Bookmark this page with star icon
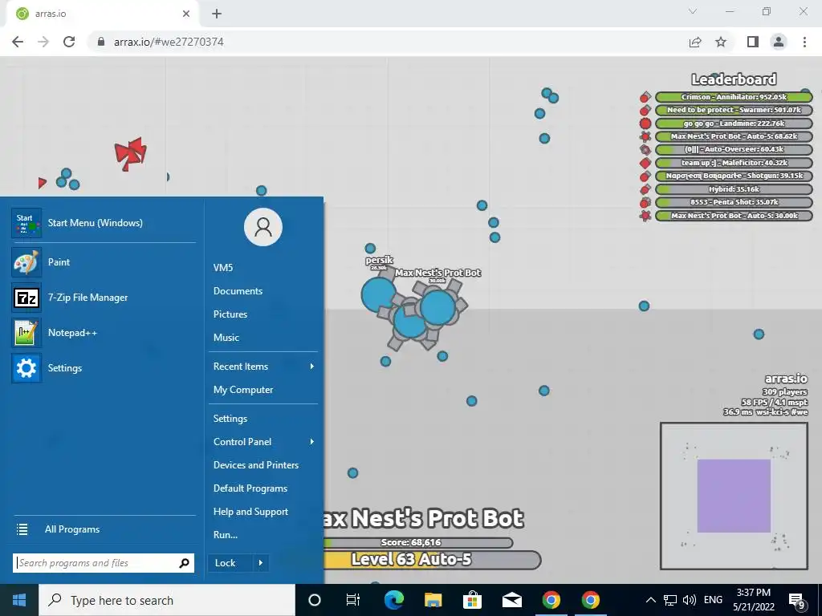This screenshot has height=616, width=822. (721, 42)
